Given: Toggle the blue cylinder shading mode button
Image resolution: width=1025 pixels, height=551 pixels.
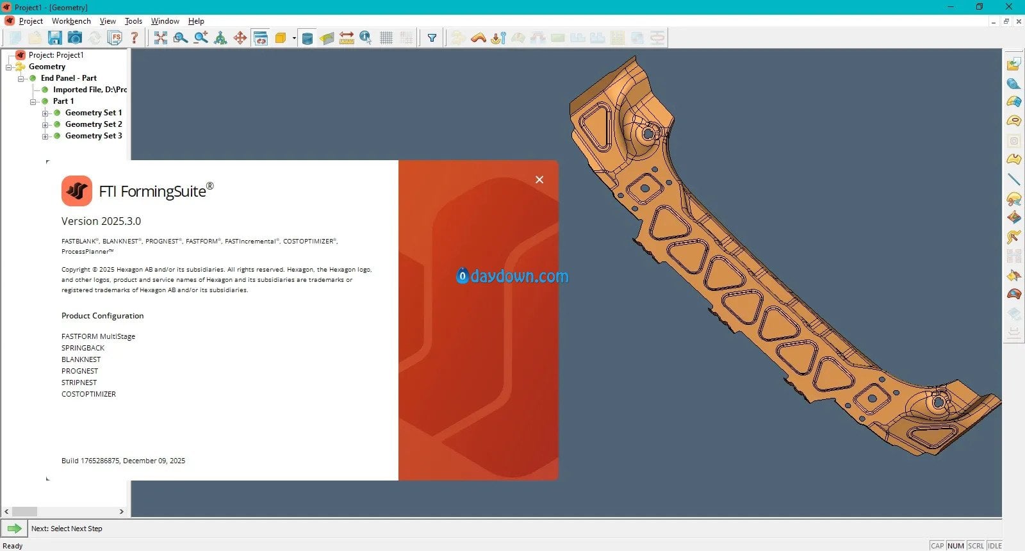Looking at the screenshot, I should [x=307, y=38].
